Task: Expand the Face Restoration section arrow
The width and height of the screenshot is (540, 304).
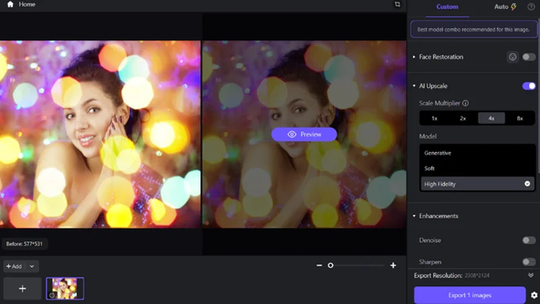Action: (414, 57)
